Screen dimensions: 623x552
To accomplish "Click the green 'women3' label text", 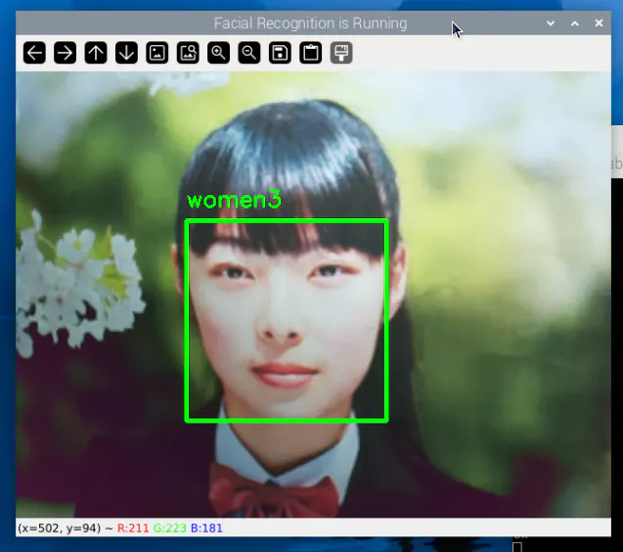I will 234,201.
